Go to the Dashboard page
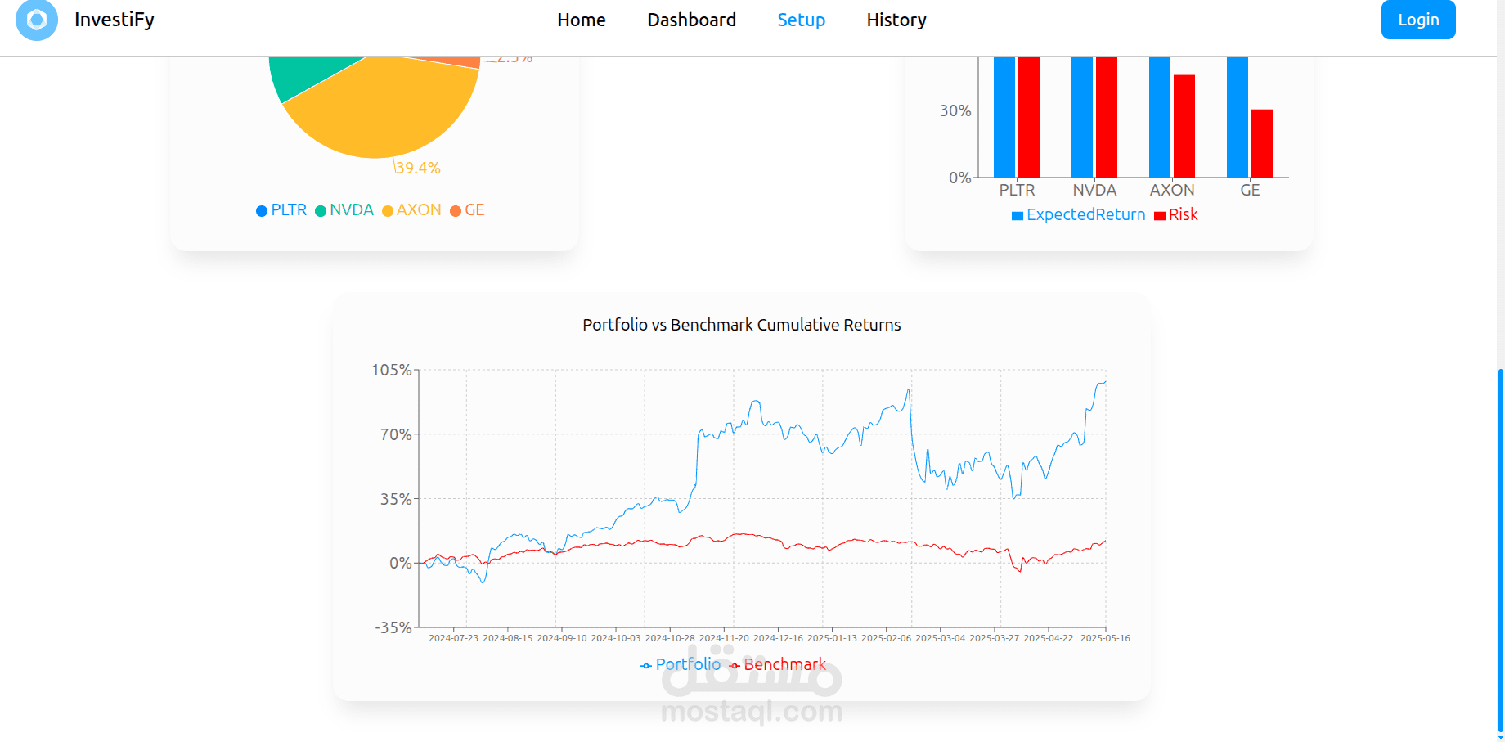The image size is (1505, 742). [x=691, y=20]
